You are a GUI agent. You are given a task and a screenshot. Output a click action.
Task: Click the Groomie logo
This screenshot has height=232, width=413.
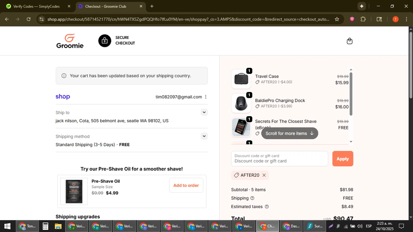click(x=70, y=41)
